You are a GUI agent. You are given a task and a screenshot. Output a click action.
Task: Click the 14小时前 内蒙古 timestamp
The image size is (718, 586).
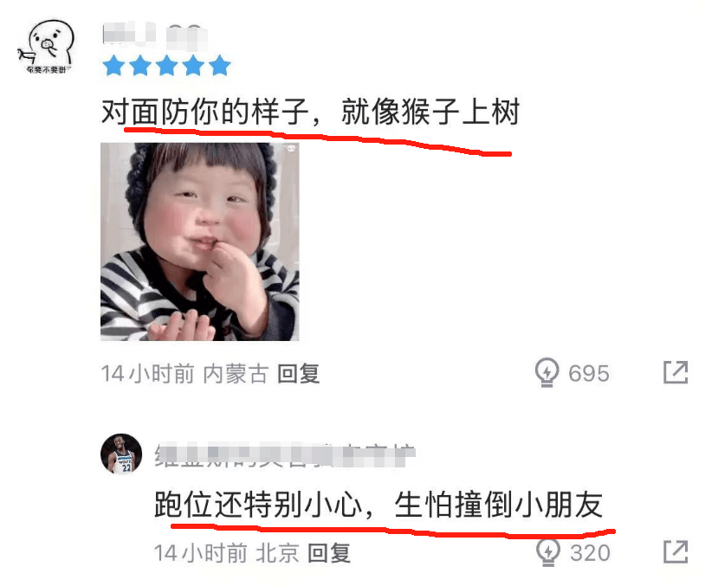click(x=184, y=374)
